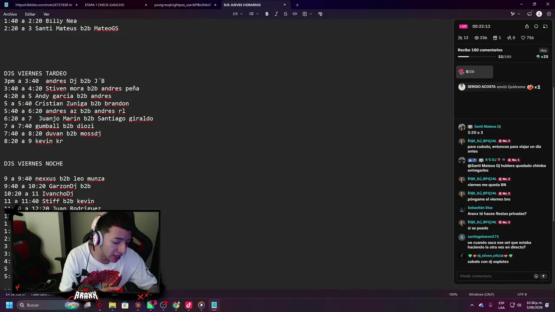Image resolution: width=555 pixels, height=312 pixels.
Task: Click the lock icon in live panel
Action: pyautogui.click(x=527, y=26)
